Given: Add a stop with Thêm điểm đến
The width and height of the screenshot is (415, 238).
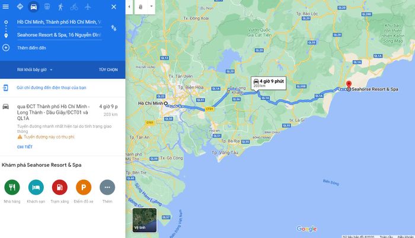Looking at the screenshot, I should [31, 48].
